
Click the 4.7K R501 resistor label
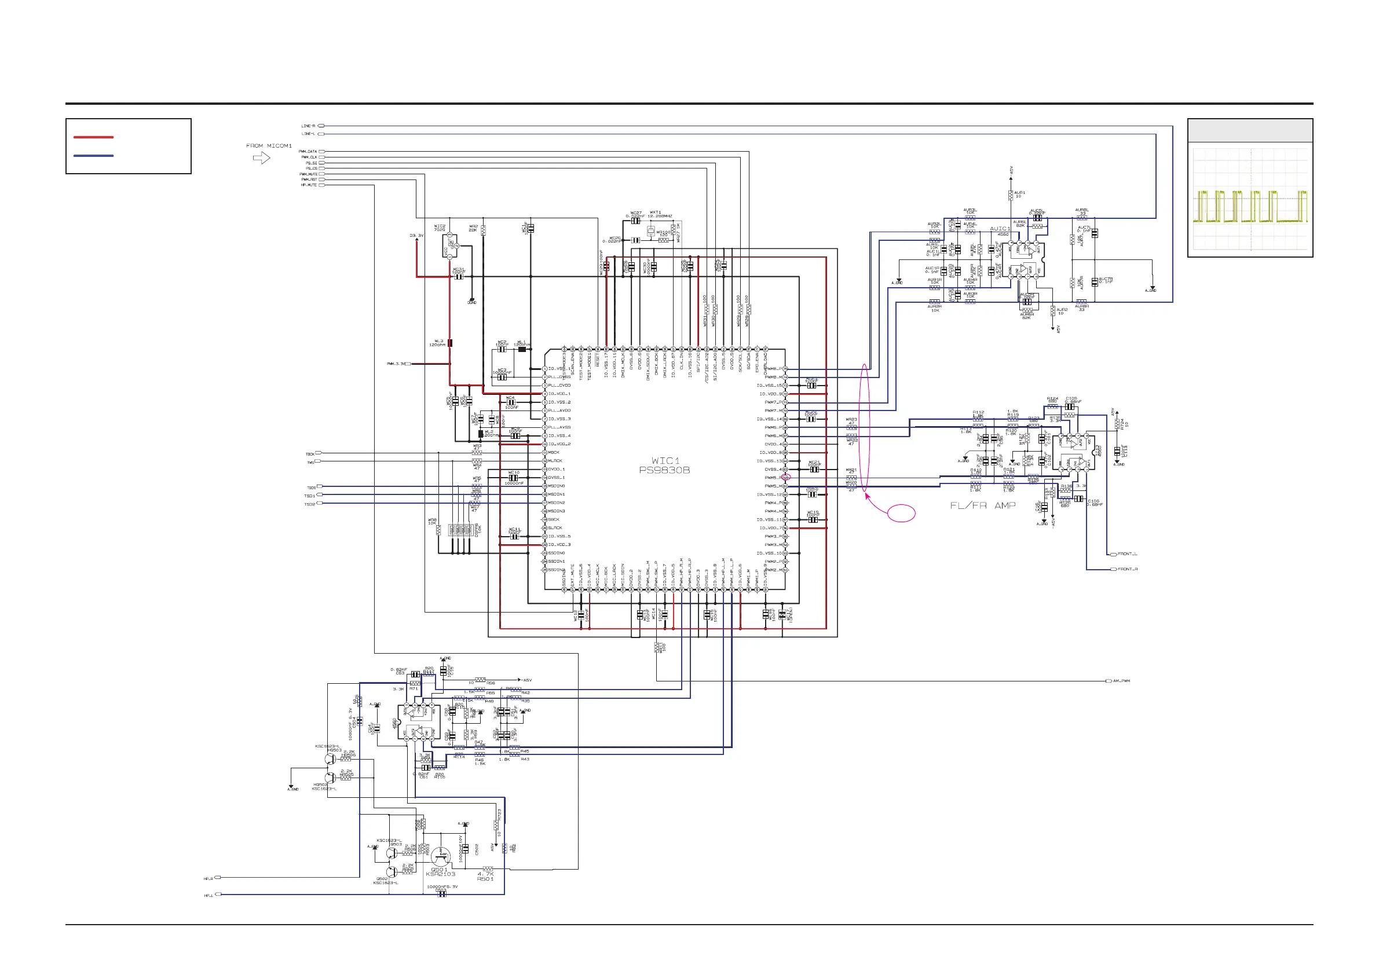(x=485, y=876)
